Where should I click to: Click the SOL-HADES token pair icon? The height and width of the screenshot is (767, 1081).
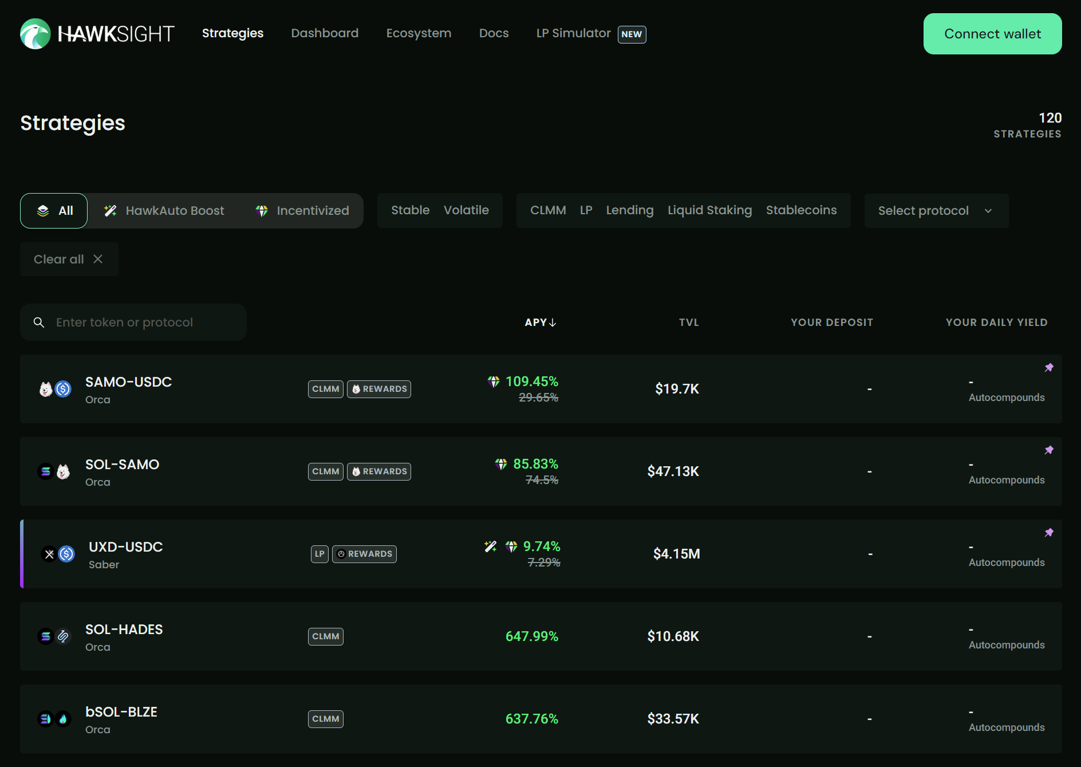(x=54, y=636)
